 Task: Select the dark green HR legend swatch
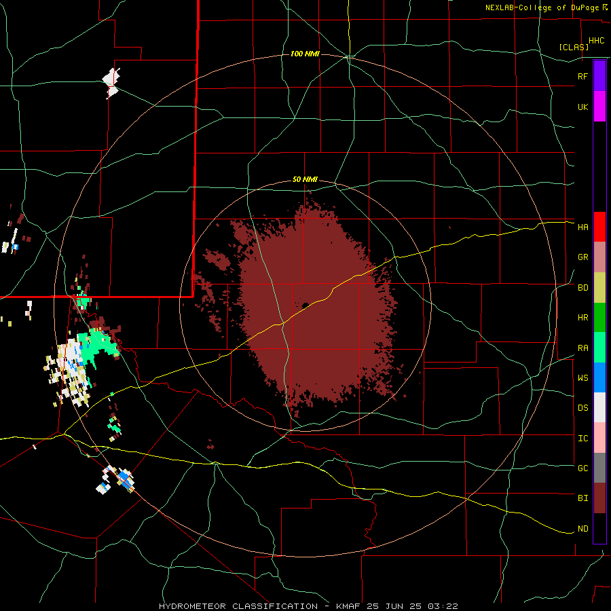(599, 318)
